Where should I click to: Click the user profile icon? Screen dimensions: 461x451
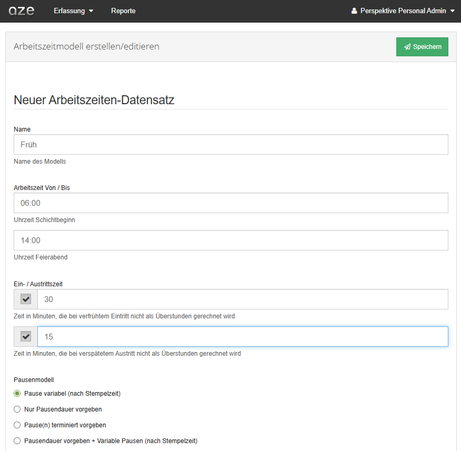coord(354,11)
